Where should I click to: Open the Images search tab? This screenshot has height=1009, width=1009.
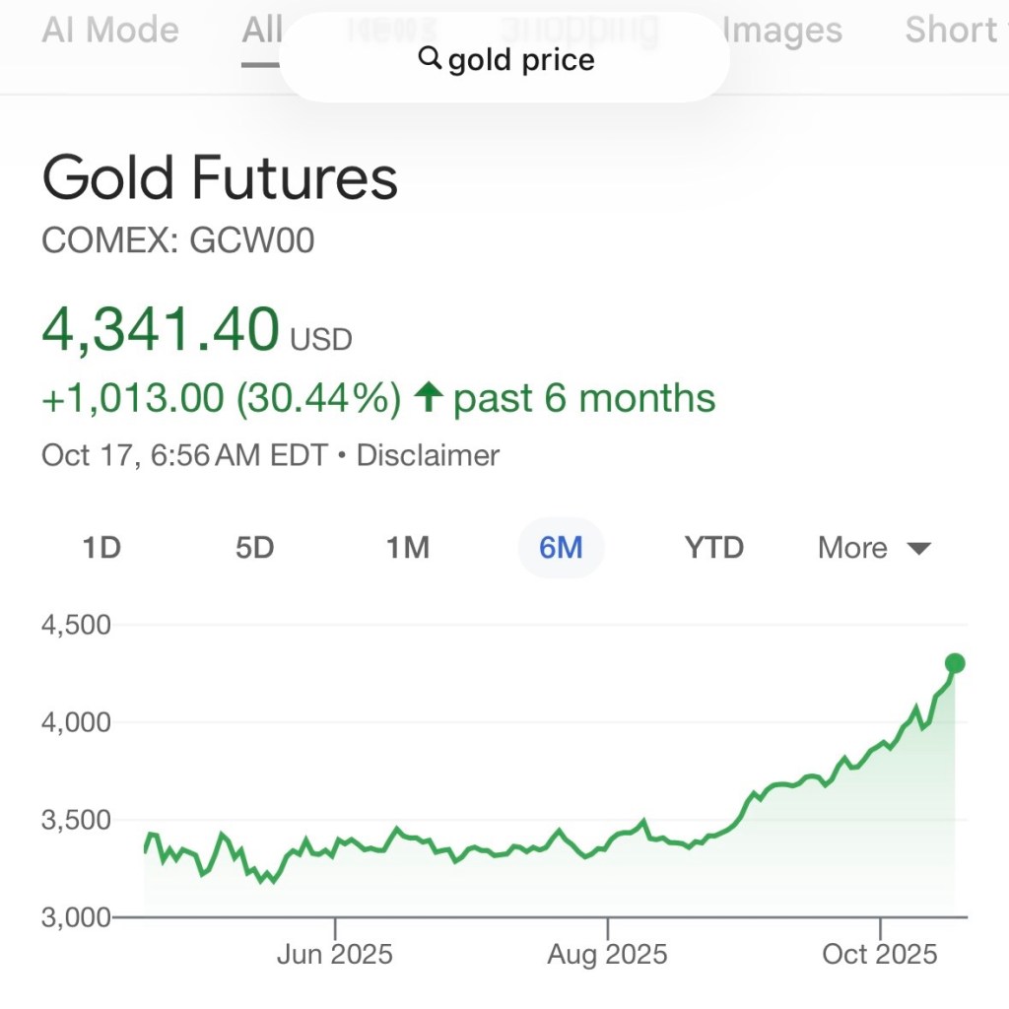782,30
